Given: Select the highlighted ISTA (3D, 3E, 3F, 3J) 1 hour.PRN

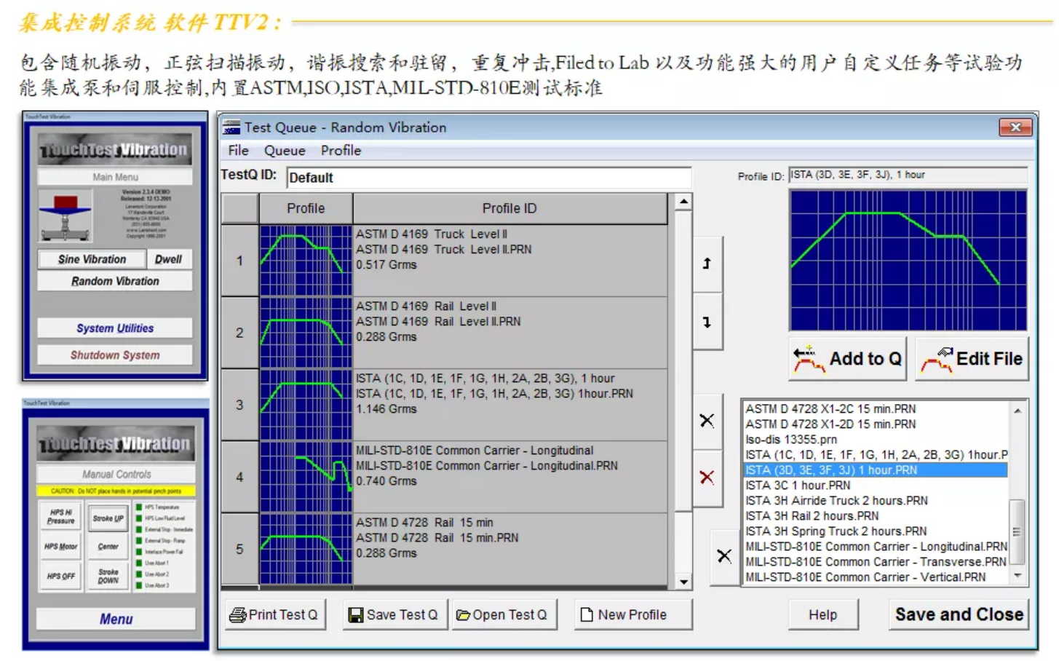Looking at the screenshot, I should (x=876, y=470).
